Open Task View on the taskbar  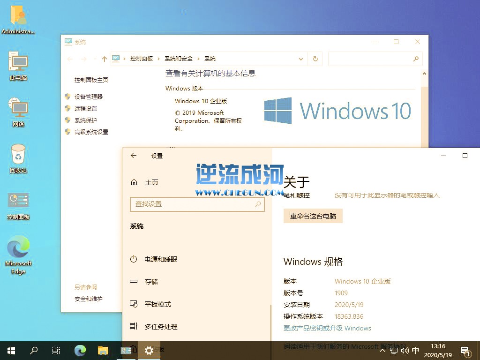coord(56,350)
